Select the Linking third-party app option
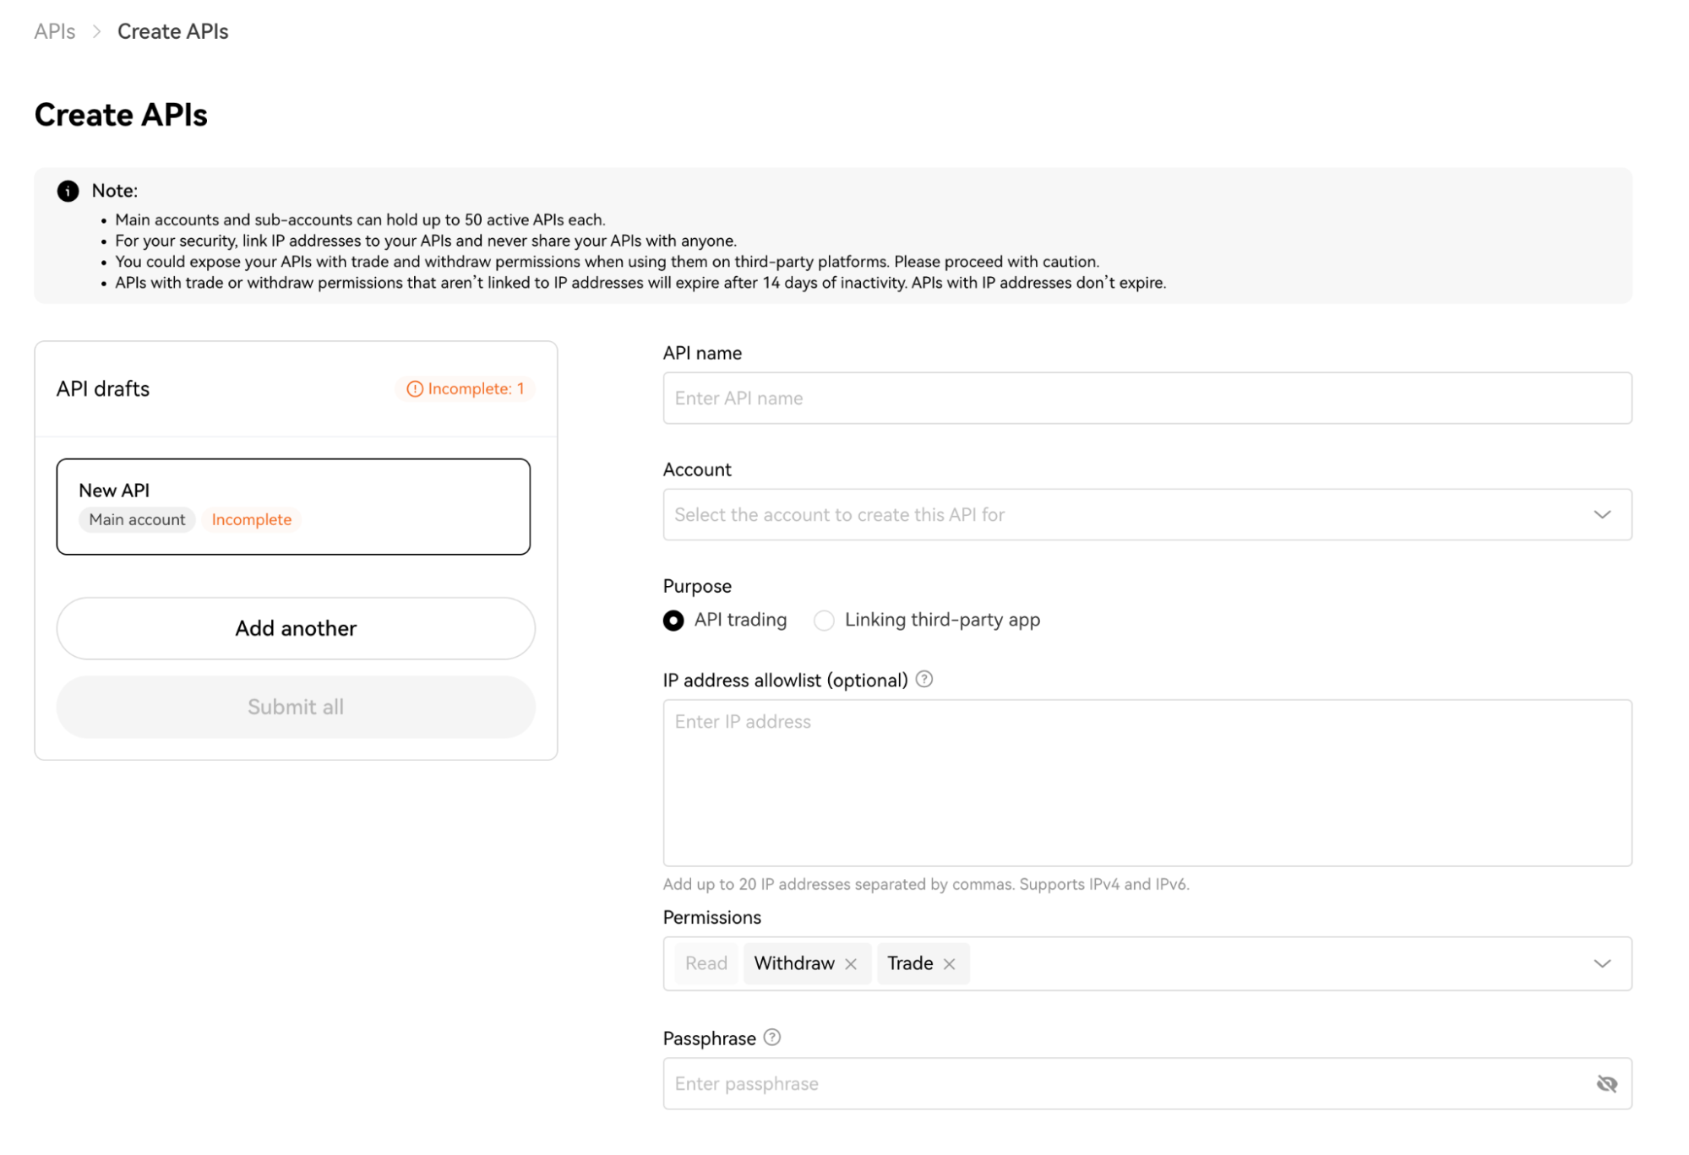Screen dimensions: 1689x1155 pos(824,620)
